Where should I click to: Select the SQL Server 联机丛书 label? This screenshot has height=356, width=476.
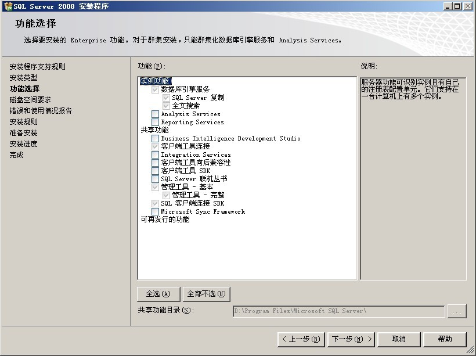[x=194, y=179]
